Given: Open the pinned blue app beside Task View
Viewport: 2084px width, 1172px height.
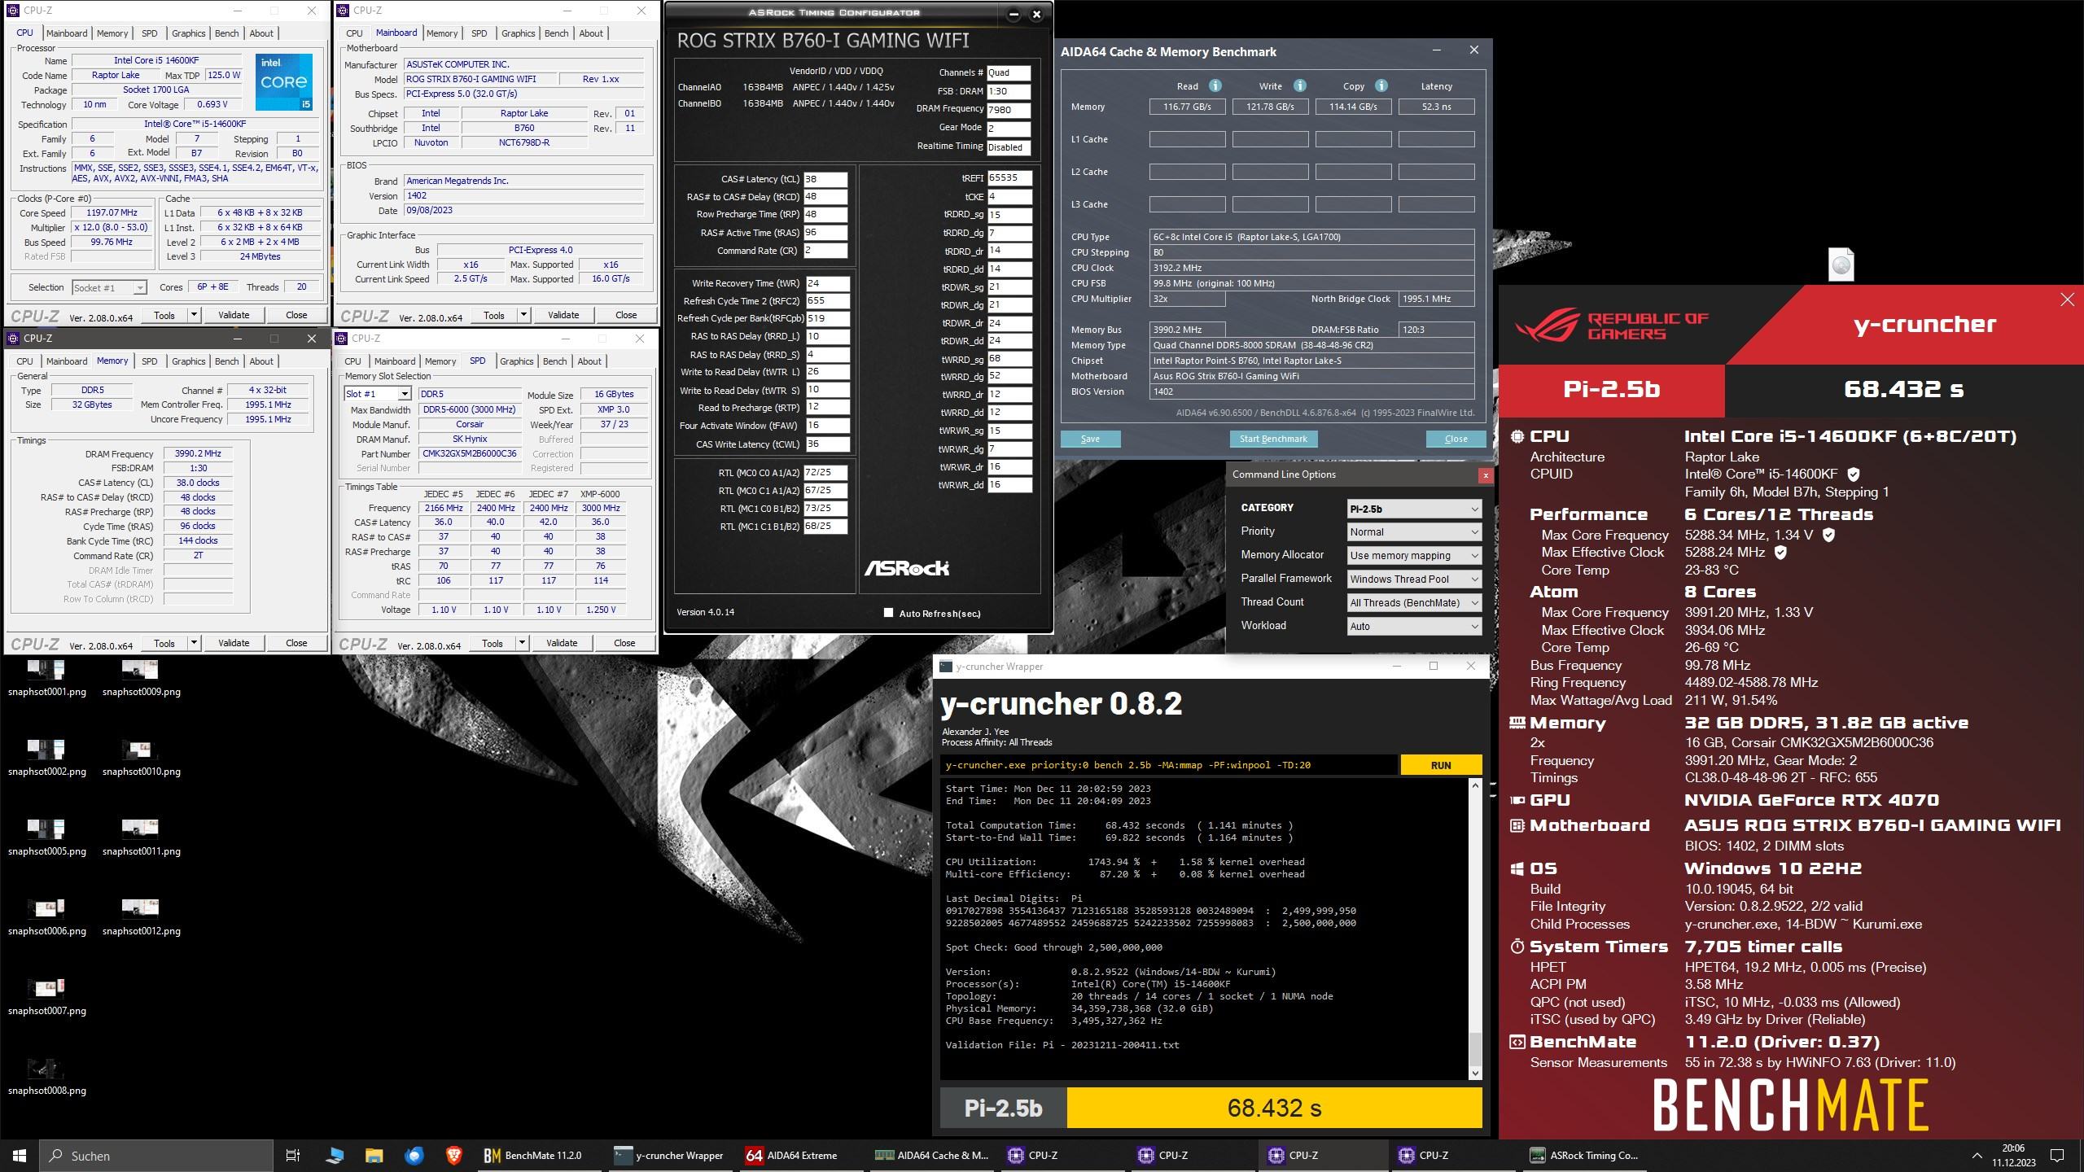Looking at the screenshot, I should click(334, 1155).
